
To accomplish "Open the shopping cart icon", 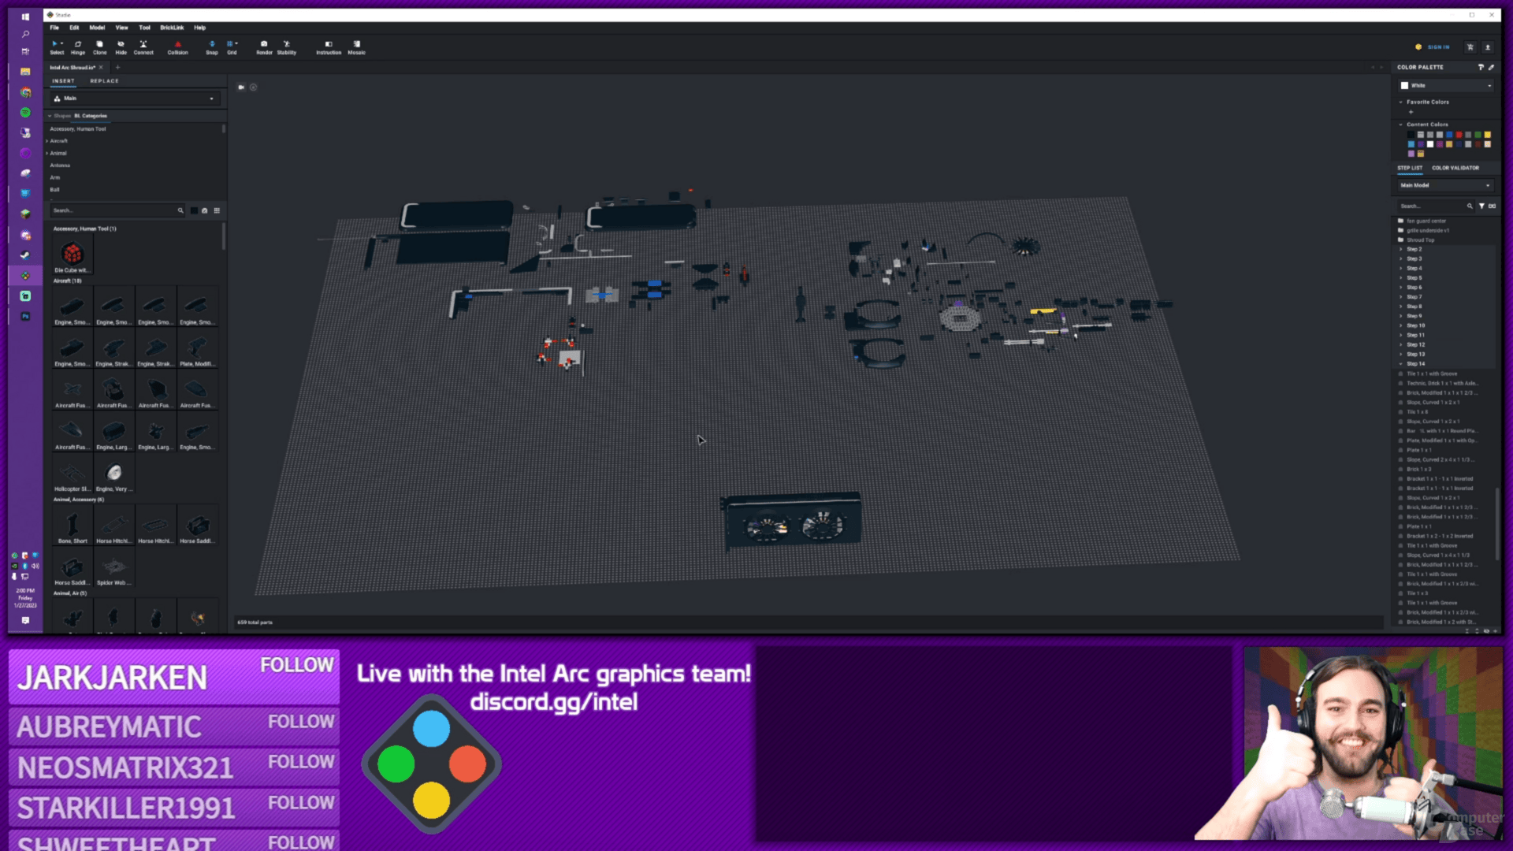I will (1470, 47).
